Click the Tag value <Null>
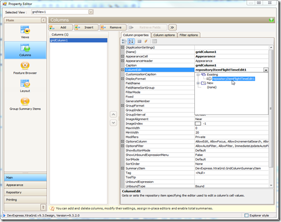Viewport: 281px width, 222px height. tap(200, 173)
